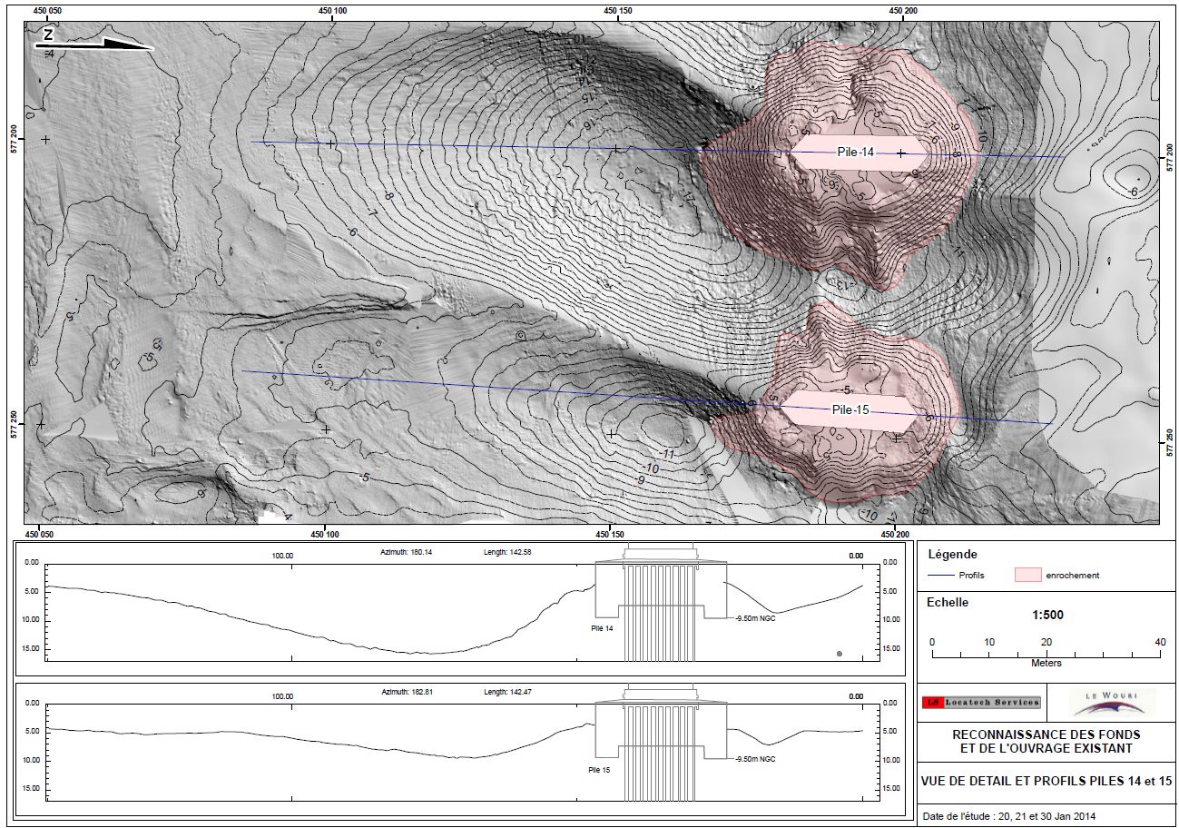
Task: Click the "Echelle" heading
Action: pyautogui.click(x=948, y=602)
